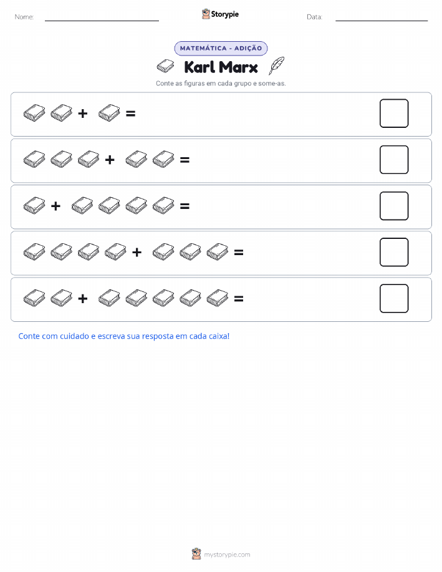Click the single book before the plus in row three
442x572 pixels.
click(34, 206)
